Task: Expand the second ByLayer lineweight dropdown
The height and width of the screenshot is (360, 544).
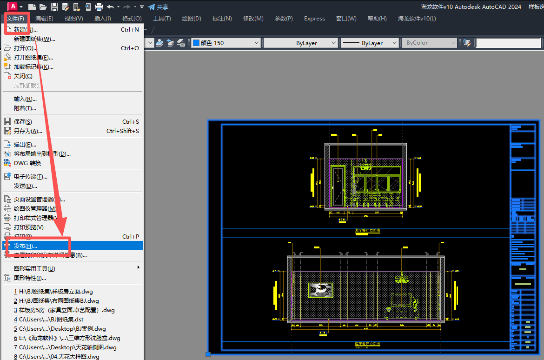Action: coord(394,43)
